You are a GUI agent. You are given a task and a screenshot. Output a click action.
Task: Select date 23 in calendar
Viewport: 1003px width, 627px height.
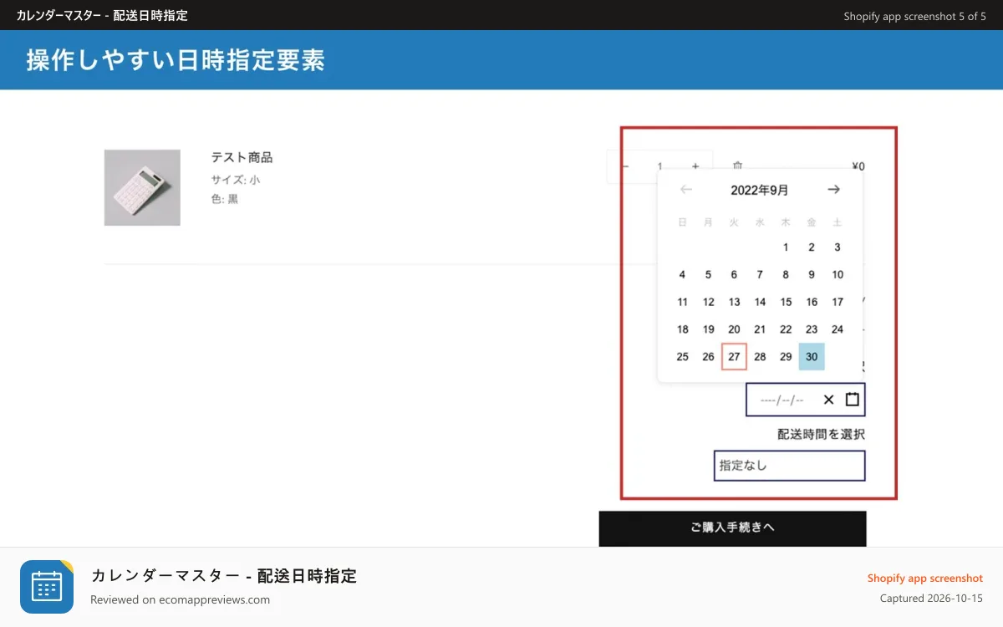(x=812, y=329)
